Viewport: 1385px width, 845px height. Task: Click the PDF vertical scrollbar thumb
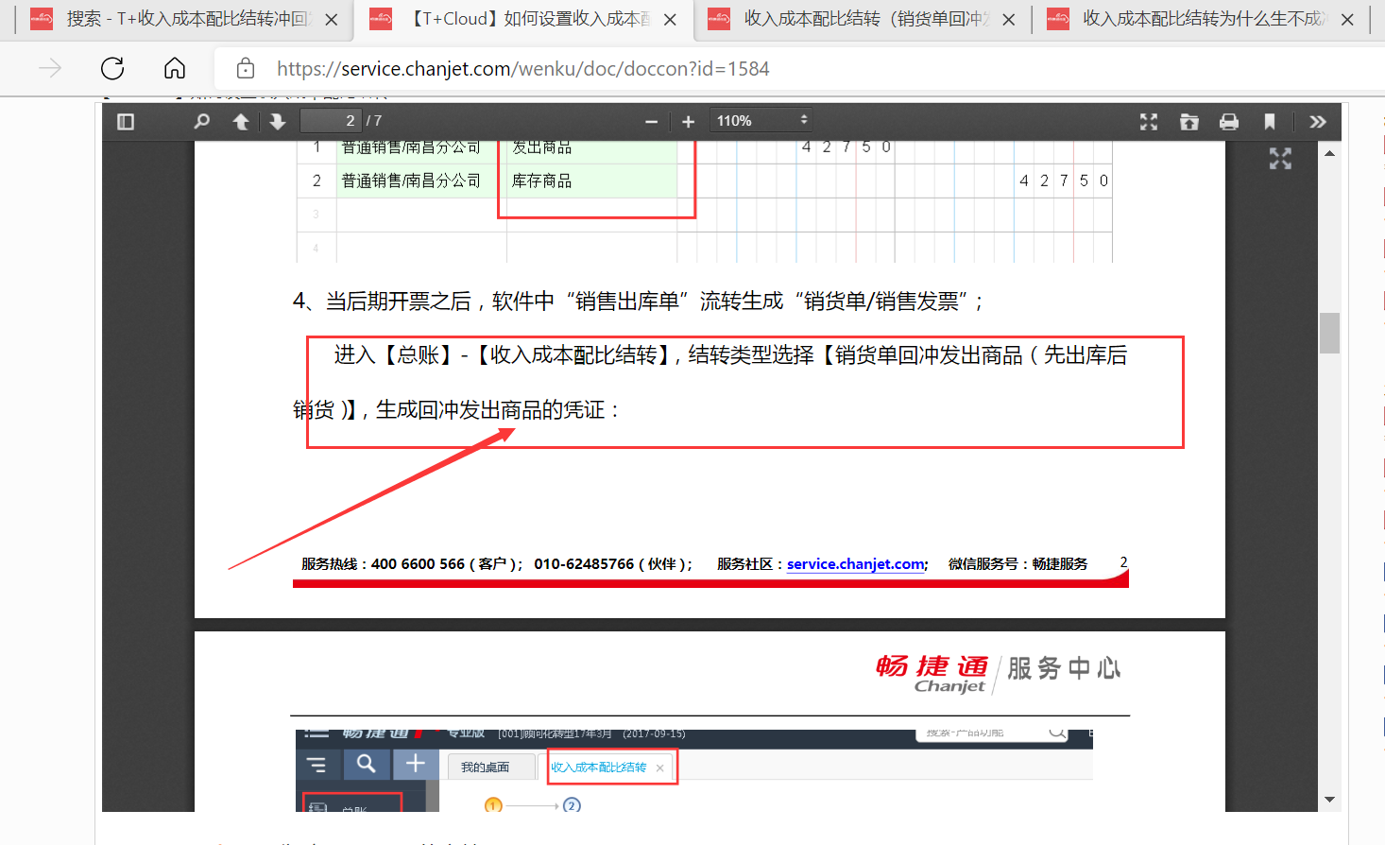click(x=1329, y=333)
